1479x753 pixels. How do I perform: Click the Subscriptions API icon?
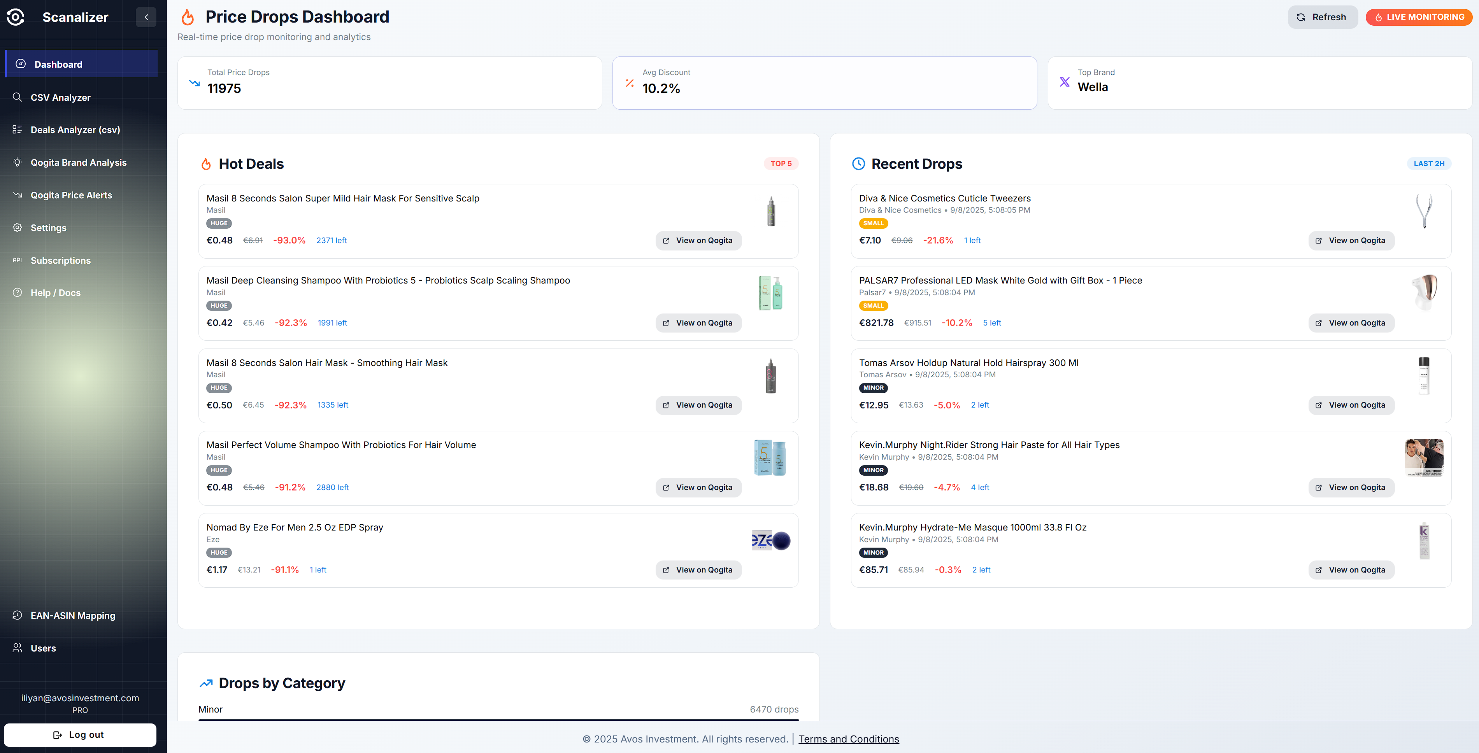click(17, 260)
